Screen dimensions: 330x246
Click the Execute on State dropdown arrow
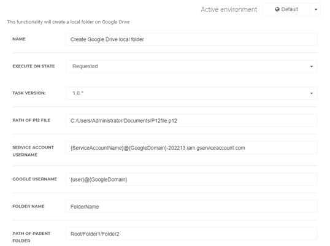pyautogui.click(x=312, y=66)
